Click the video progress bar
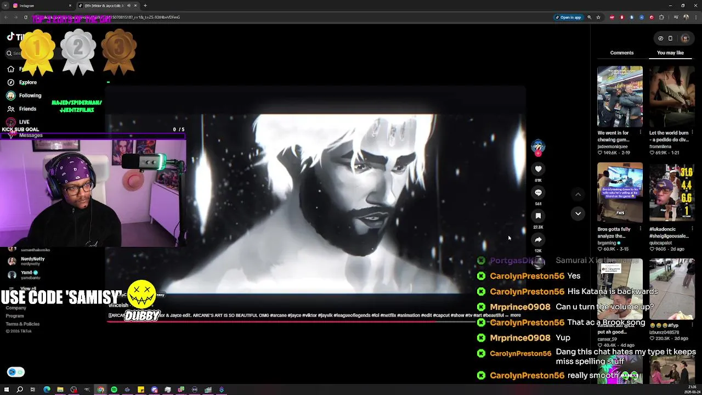Screen dimensions: 702x395 [x=315, y=321]
